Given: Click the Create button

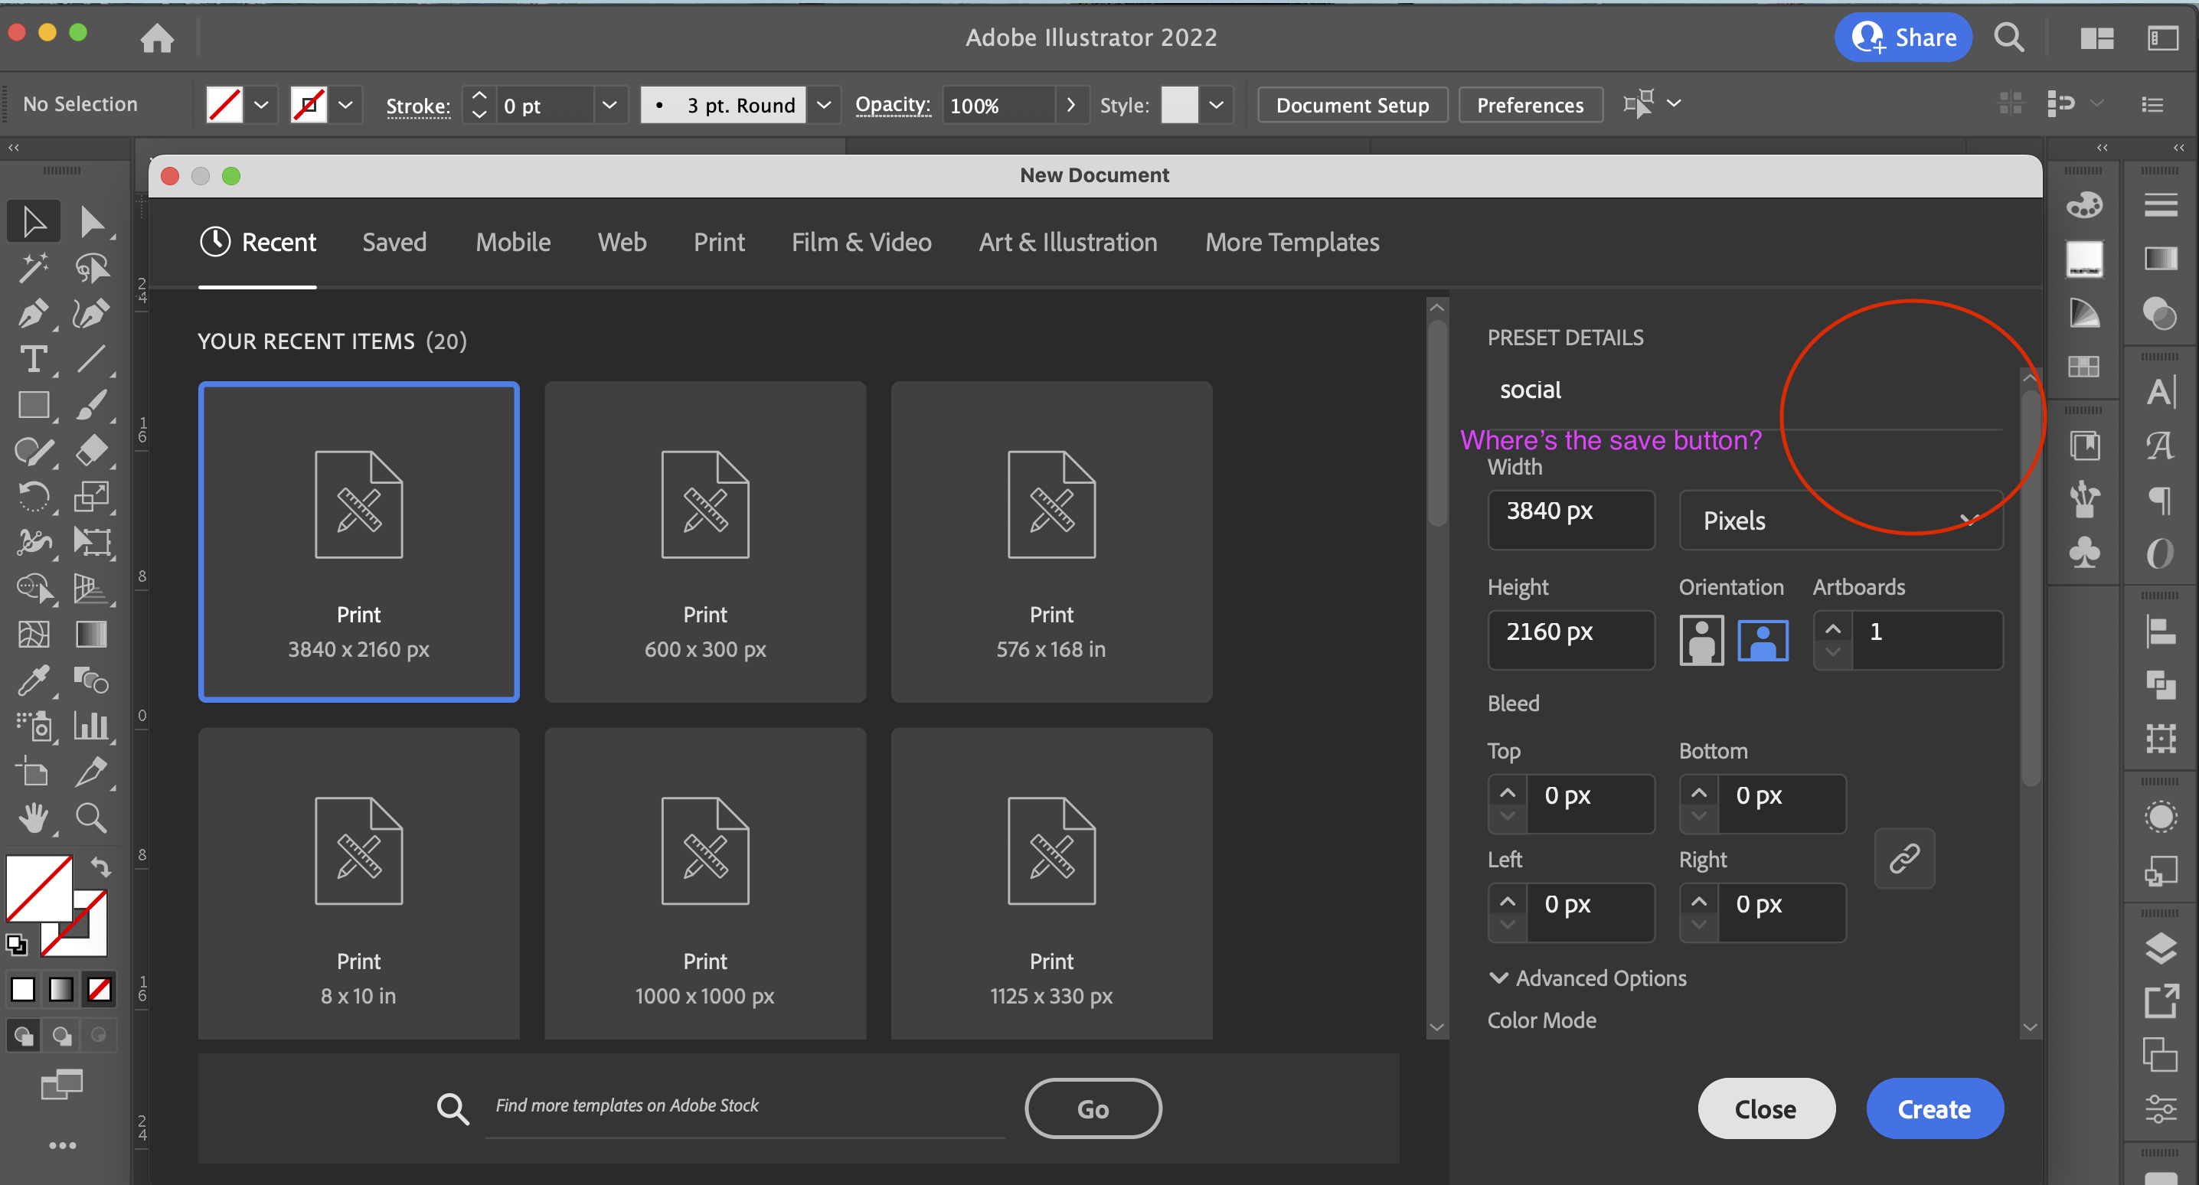Looking at the screenshot, I should (1934, 1108).
